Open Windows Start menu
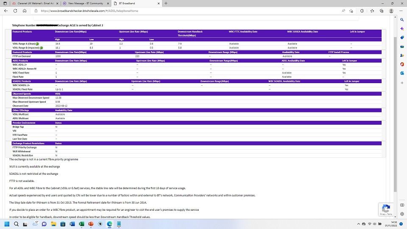 pos(7,223)
